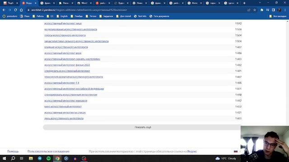Viewport: 289px width, 162px height.
Task: Open query плюсы искусственного интеллекта
Action: [65, 35]
